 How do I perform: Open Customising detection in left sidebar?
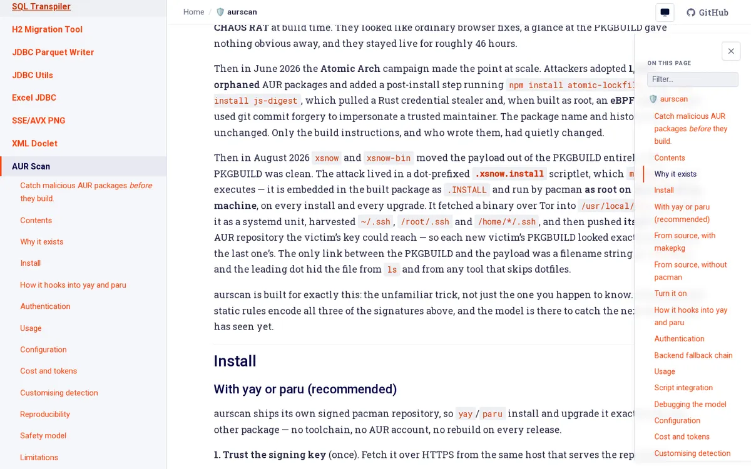[59, 393]
